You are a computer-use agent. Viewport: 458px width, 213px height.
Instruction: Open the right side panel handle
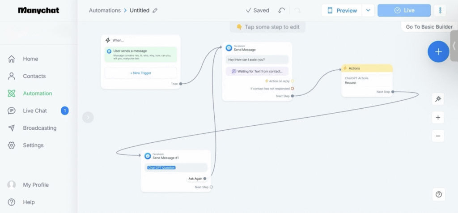pyautogui.click(x=454, y=46)
